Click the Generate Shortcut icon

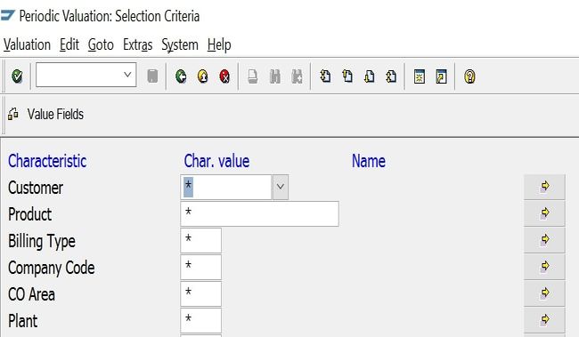(441, 76)
